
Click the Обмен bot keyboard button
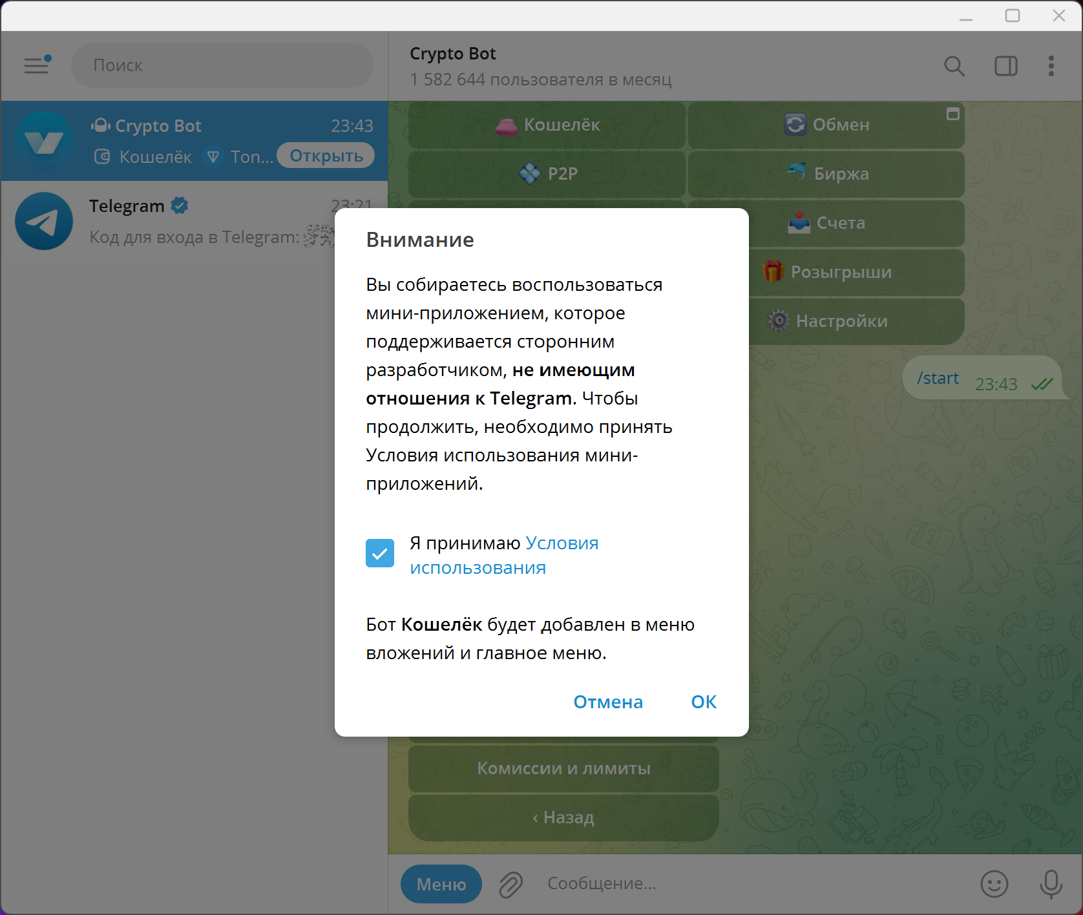(826, 125)
